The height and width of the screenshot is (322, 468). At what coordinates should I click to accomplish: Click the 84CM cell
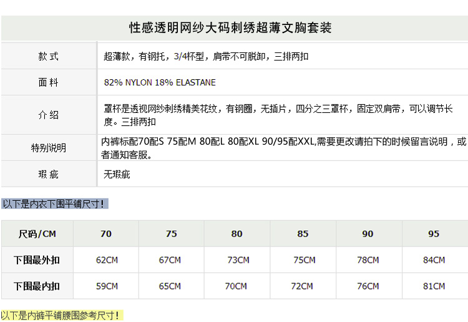point(434,260)
